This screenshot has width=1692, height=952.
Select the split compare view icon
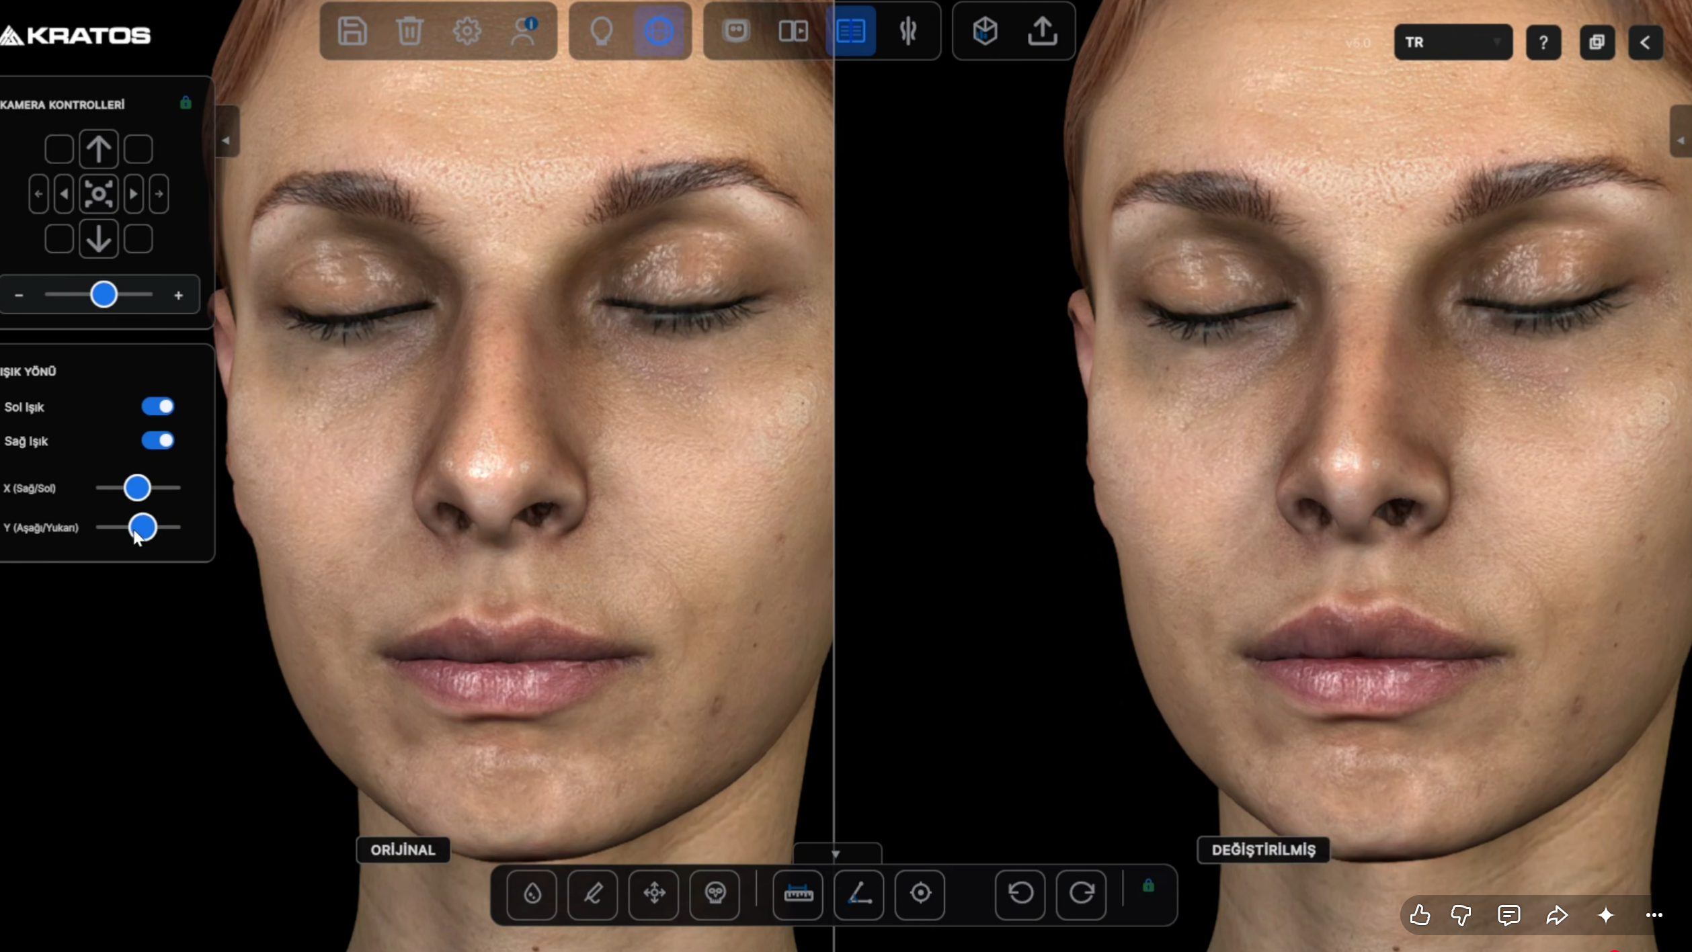coord(793,31)
